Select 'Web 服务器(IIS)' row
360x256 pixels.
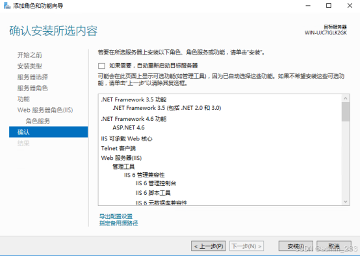point(122,158)
